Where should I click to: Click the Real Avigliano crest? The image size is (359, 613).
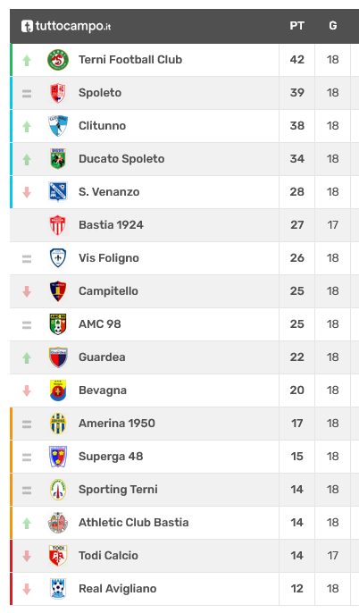[58, 589]
